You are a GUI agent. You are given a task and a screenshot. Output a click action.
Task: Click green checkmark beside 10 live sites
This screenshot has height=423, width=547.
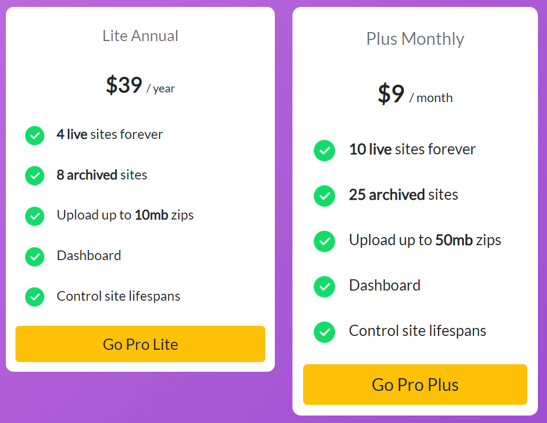pos(324,151)
